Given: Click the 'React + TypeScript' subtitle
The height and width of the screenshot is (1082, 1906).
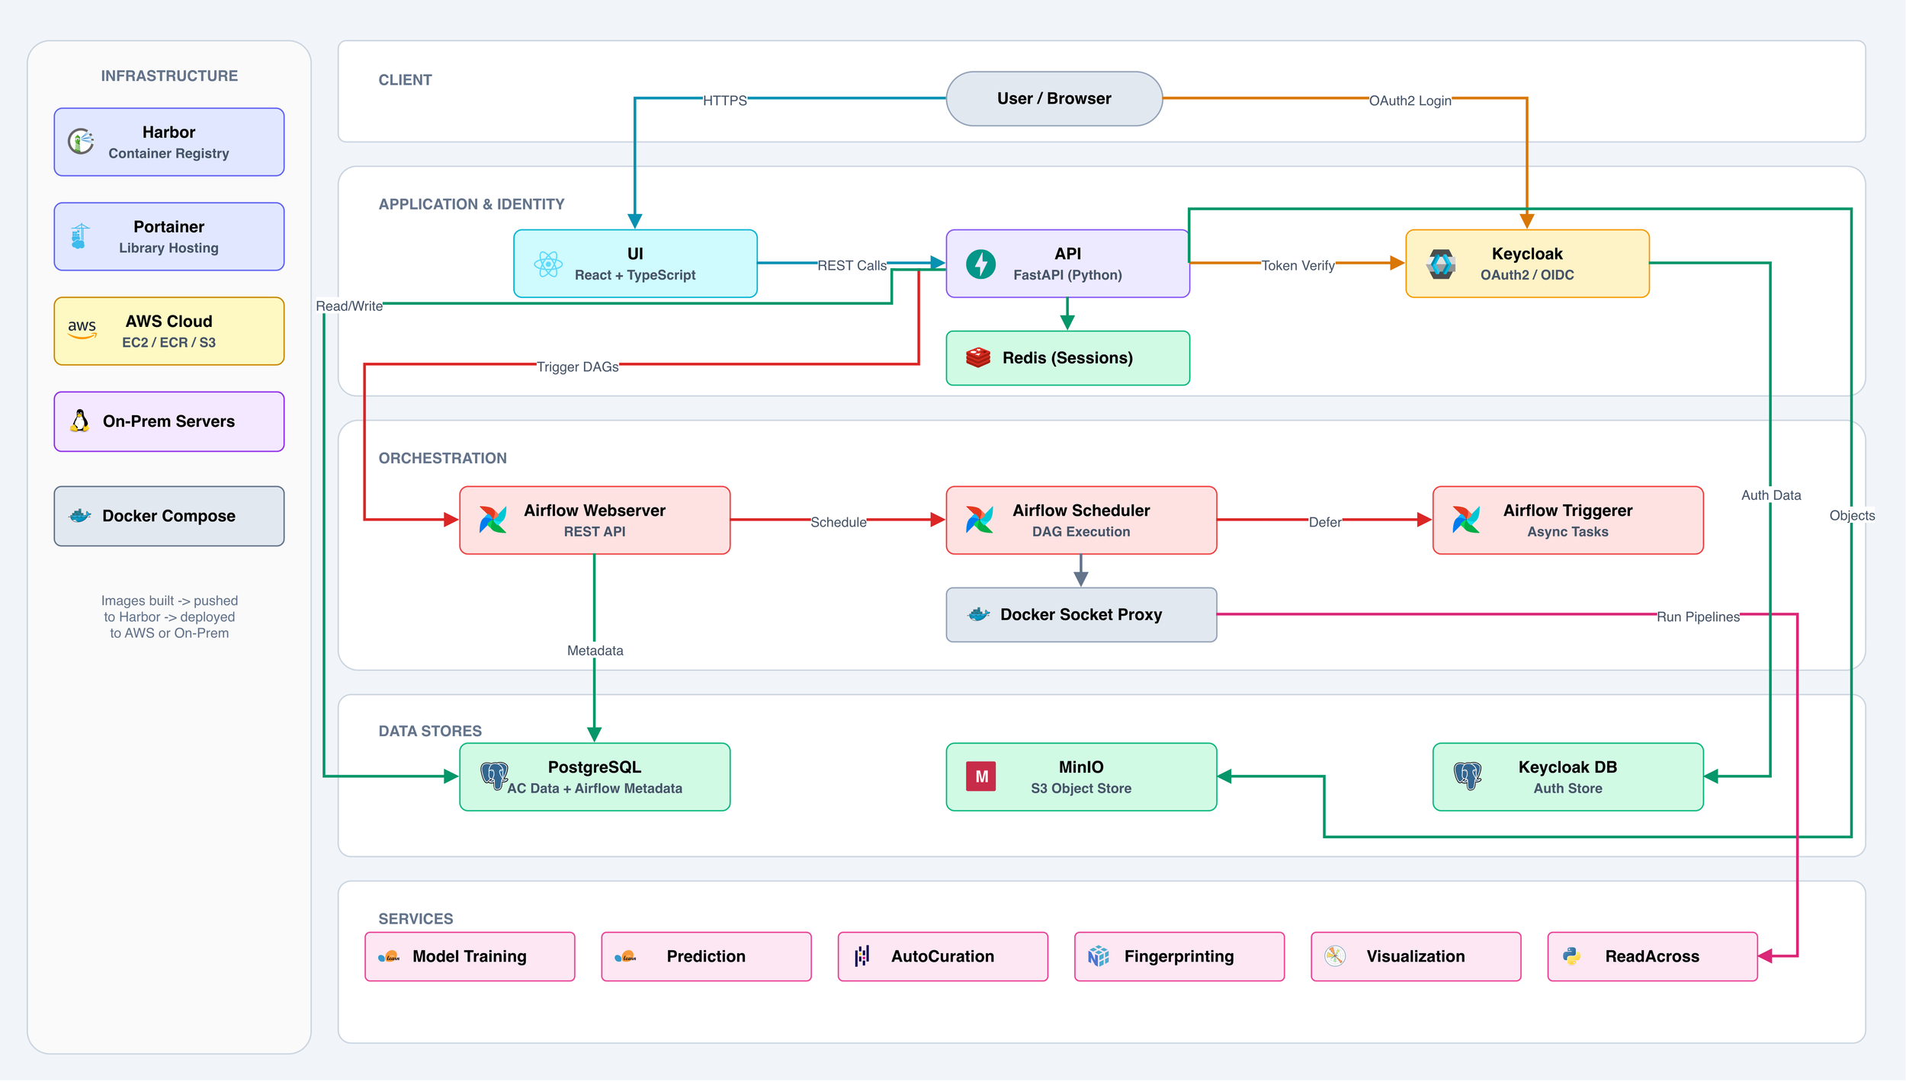Looking at the screenshot, I should tap(635, 275).
